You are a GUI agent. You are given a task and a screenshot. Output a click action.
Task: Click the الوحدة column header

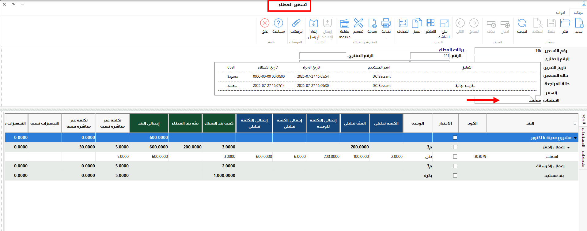point(418,123)
